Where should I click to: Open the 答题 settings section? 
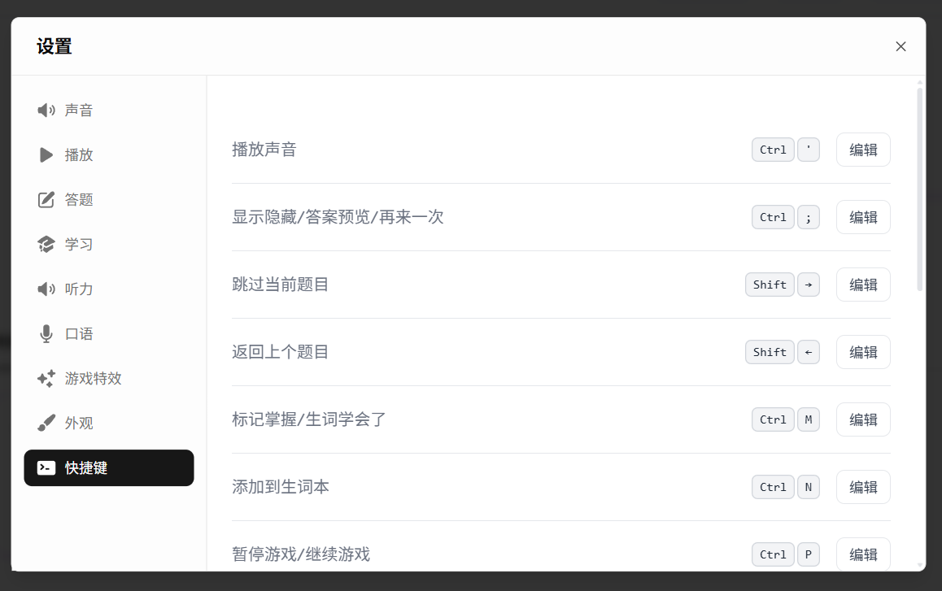79,199
